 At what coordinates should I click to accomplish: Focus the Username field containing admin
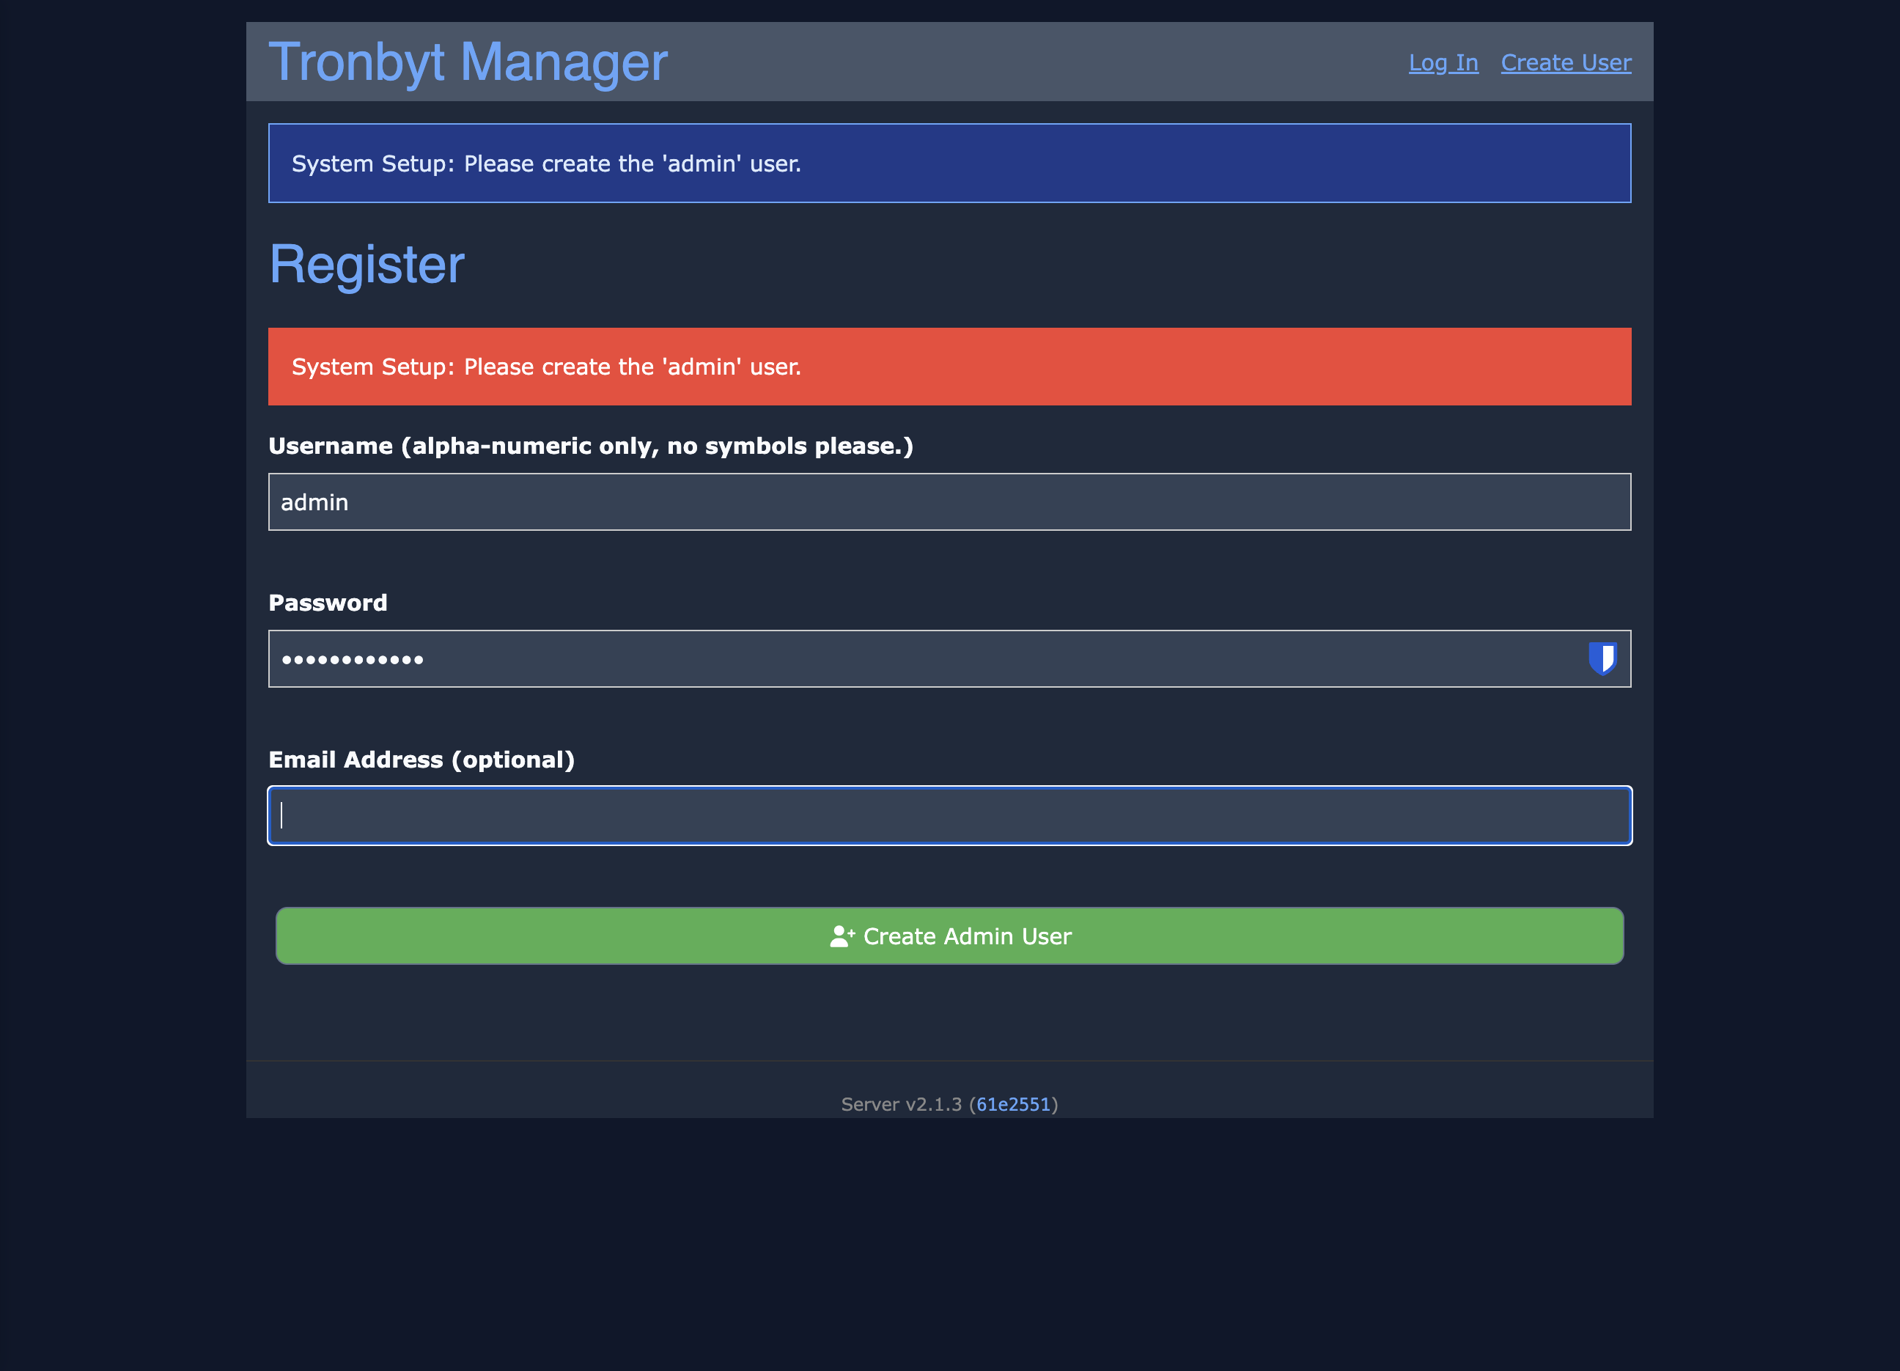[949, 502]
